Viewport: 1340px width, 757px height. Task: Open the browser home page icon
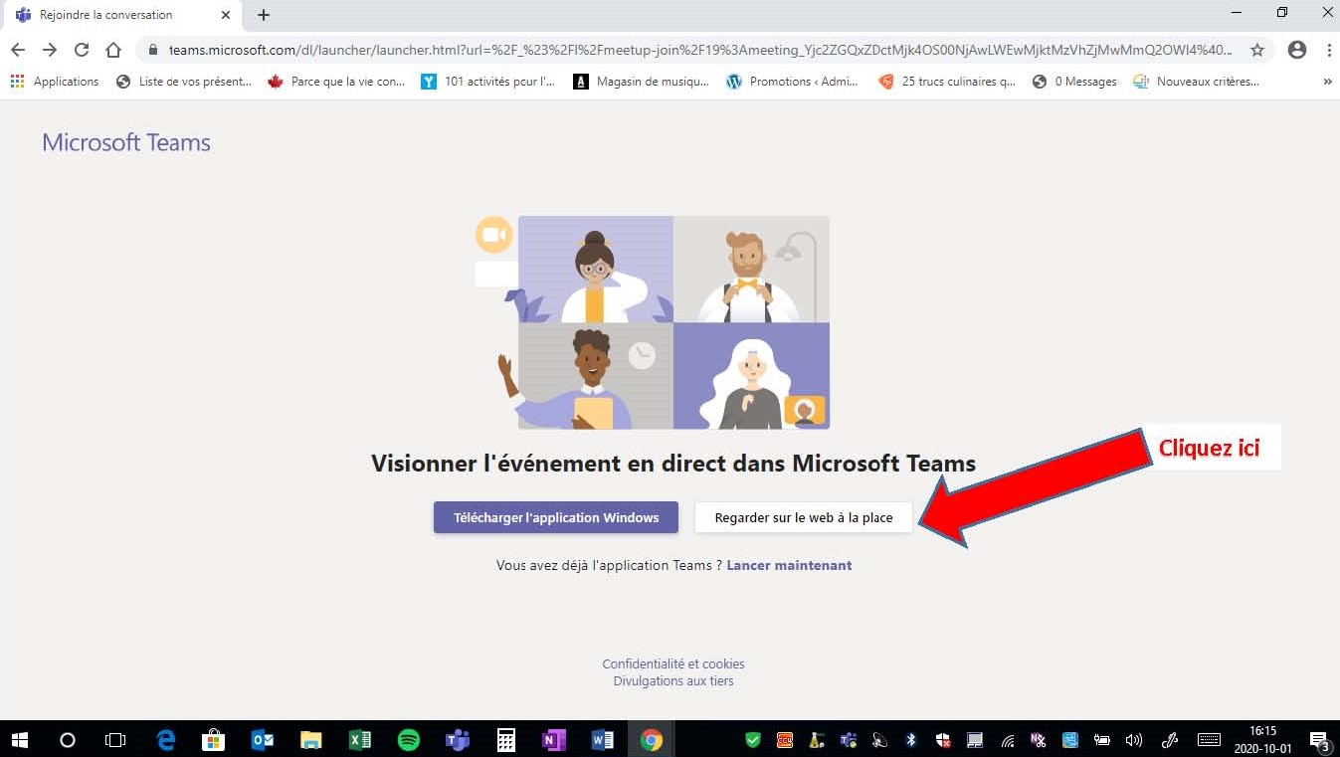tap(113, 50)
